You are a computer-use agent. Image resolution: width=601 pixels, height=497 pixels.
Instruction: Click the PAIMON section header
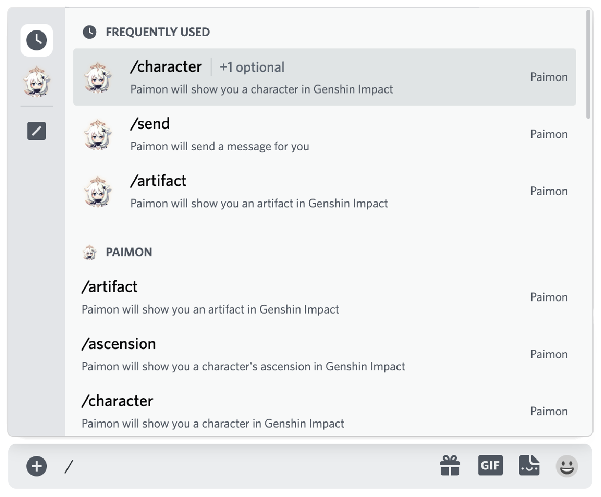click(129, 252)
